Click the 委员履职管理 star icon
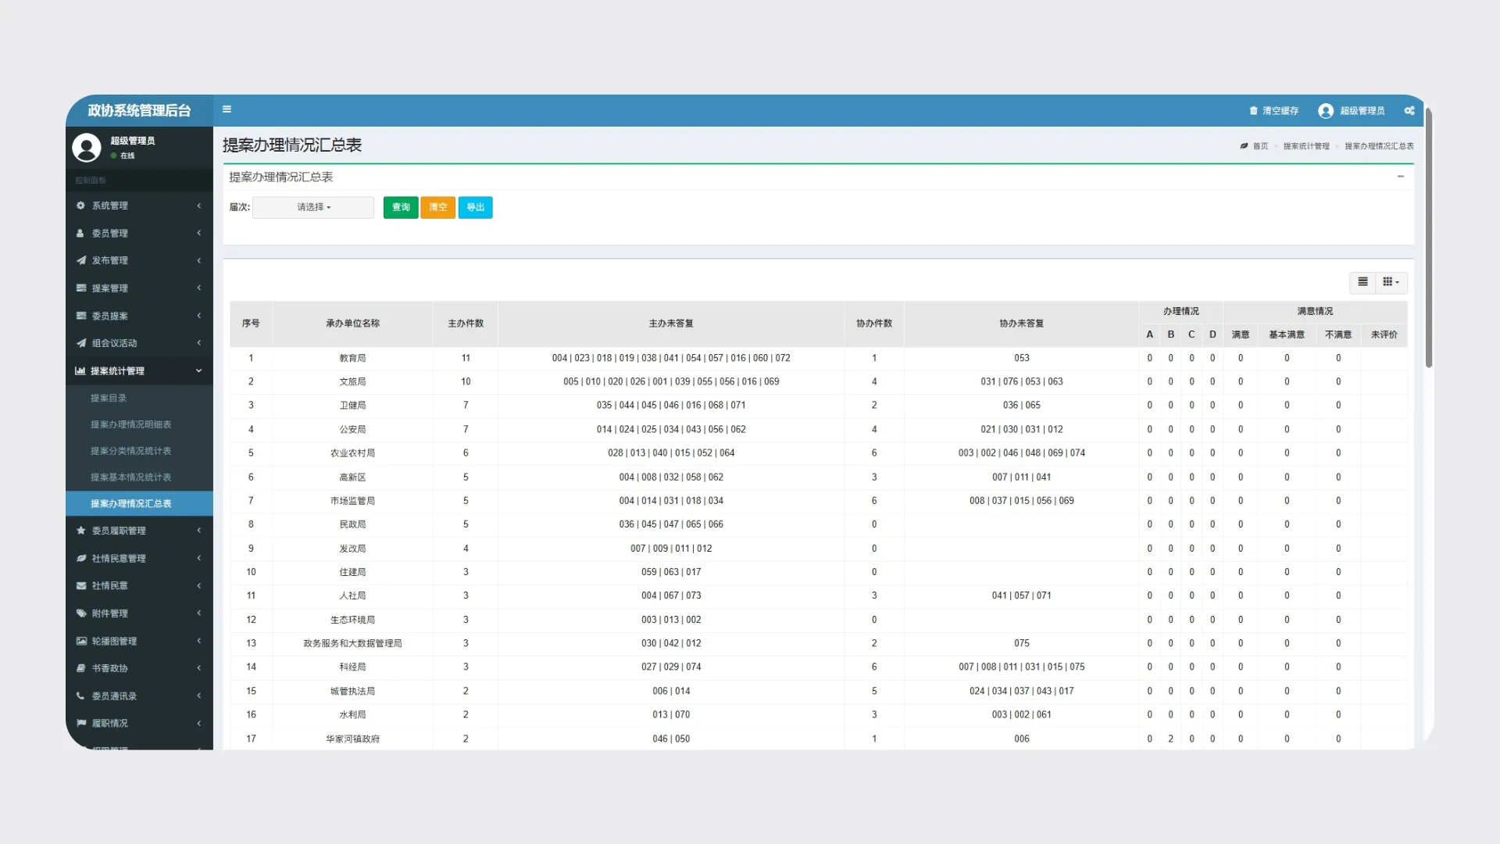 [80, 531]
